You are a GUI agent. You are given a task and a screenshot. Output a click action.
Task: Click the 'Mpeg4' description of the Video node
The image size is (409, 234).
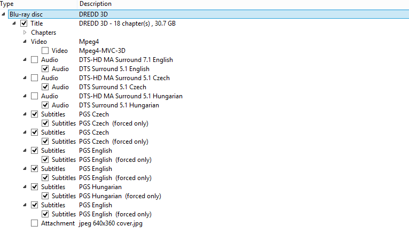tap(89, 42)
